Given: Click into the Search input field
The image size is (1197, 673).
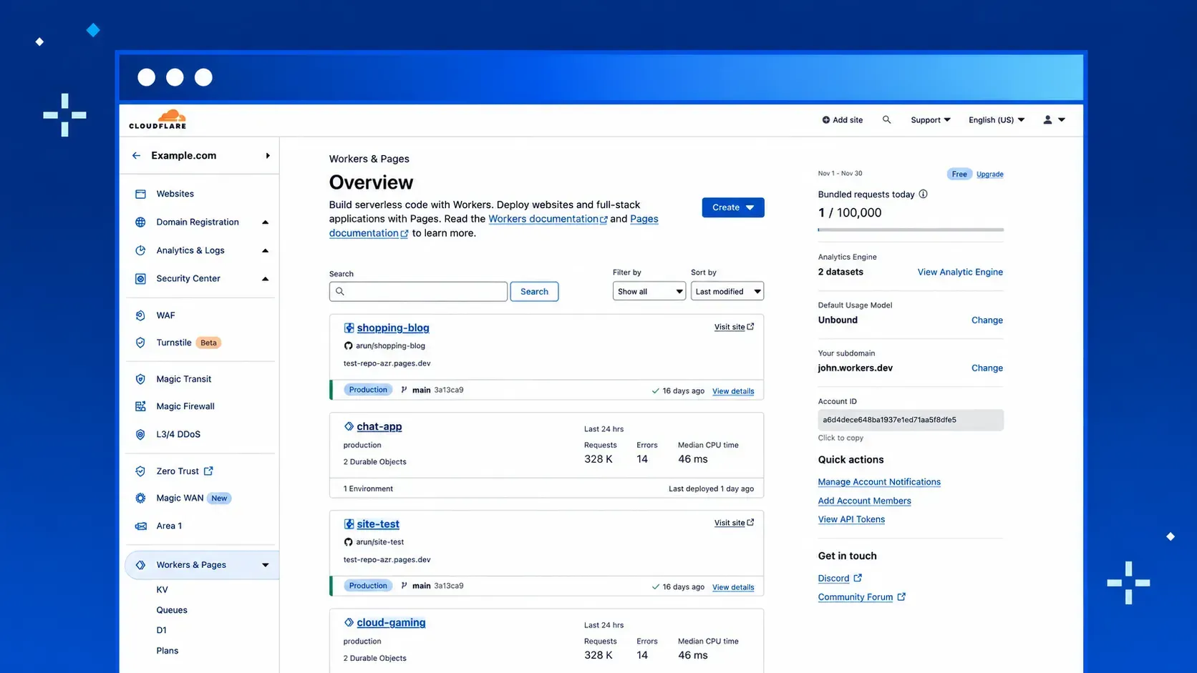Looking at the screenshot, I should (x=418, y=291).
